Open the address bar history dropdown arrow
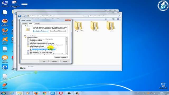Image resolution: width=169 pixels, height=95 pixels. tap(83, 16)
